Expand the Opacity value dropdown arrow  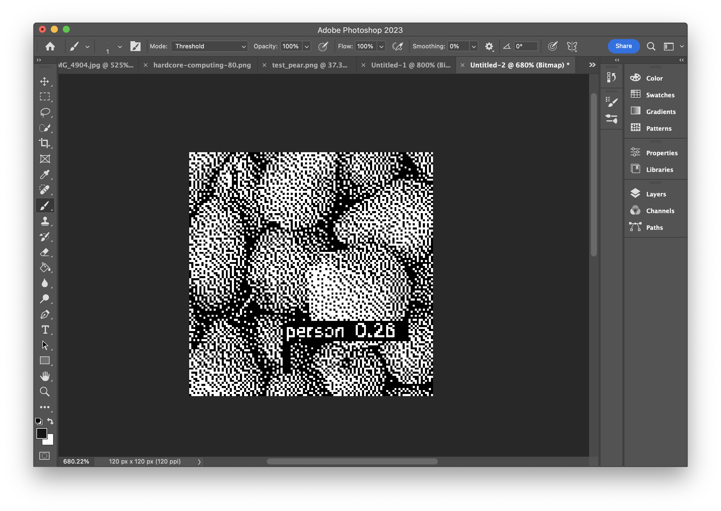307,47
